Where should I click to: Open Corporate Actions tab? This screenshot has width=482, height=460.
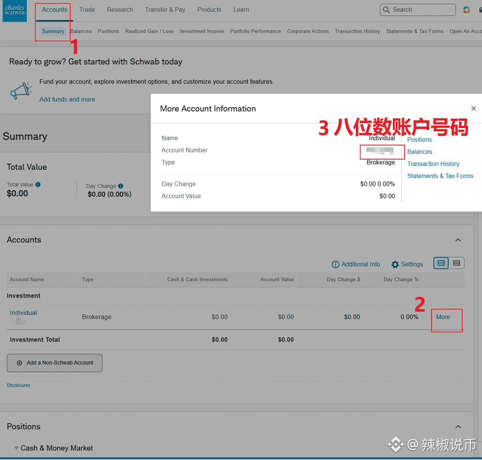tap(308, 31)
